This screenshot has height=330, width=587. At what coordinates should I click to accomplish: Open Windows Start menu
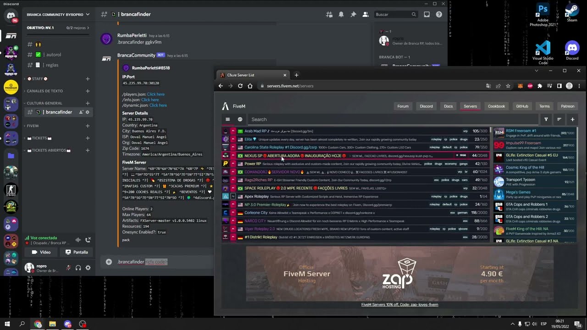(7, 324)
